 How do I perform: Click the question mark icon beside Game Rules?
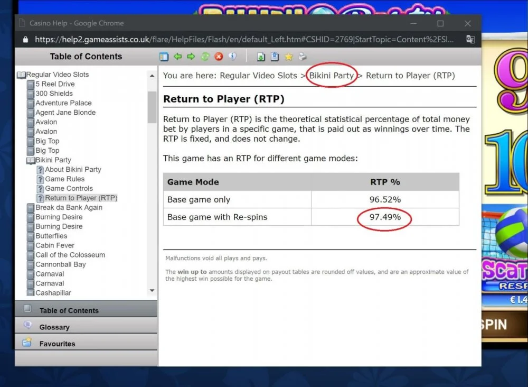pos(41,179)
